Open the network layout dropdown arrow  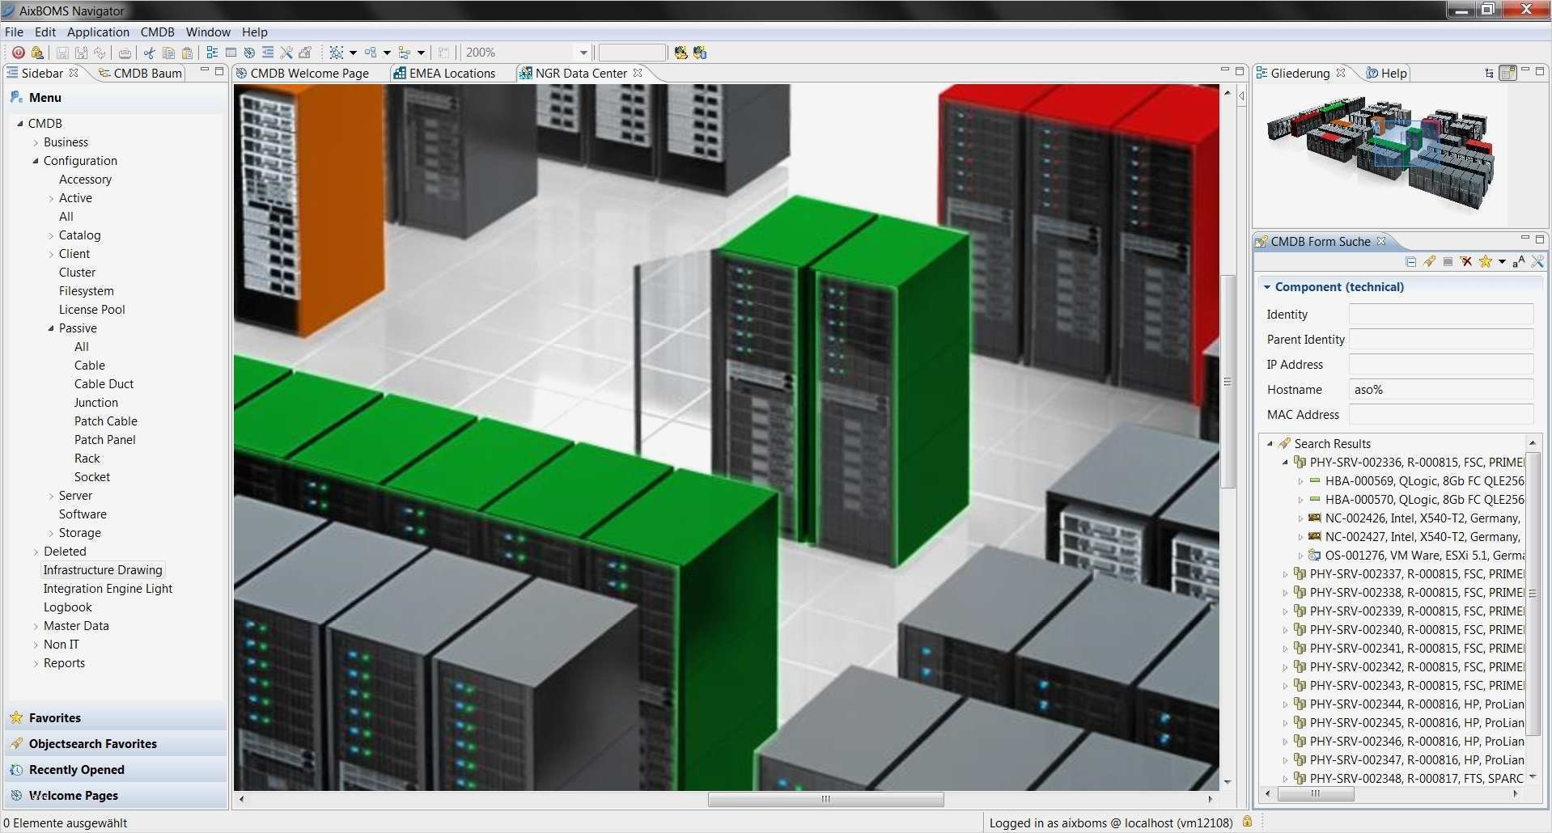(353, 53)
